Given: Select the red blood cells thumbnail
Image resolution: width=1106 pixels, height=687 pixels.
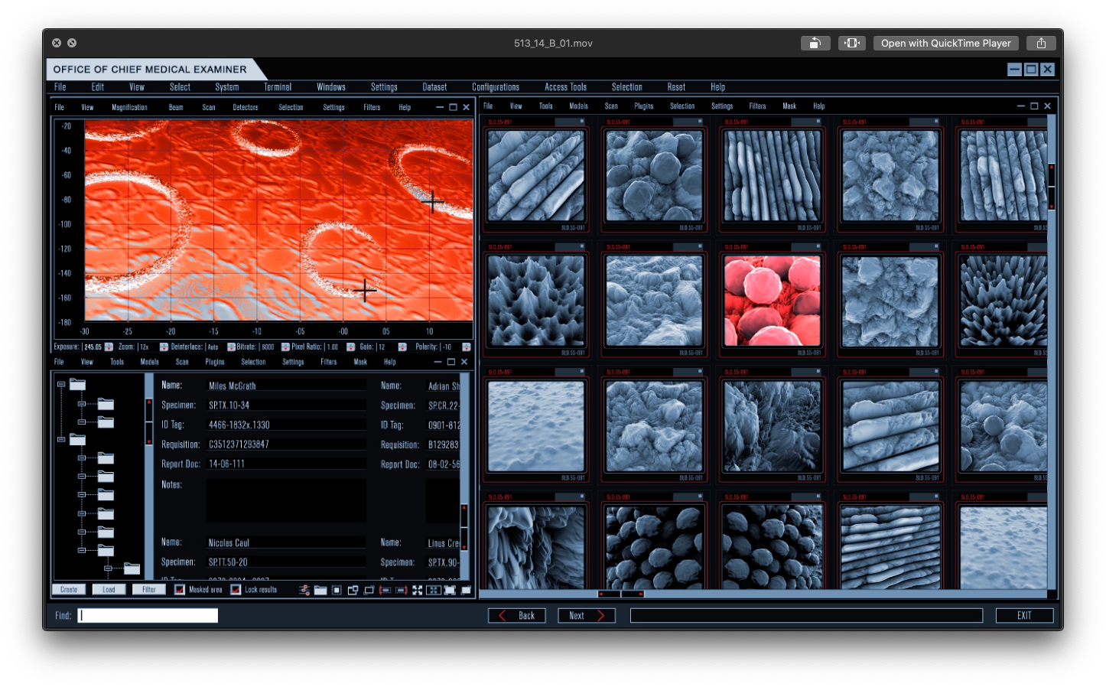Looking at the screenshot, I should coord(772,301).
